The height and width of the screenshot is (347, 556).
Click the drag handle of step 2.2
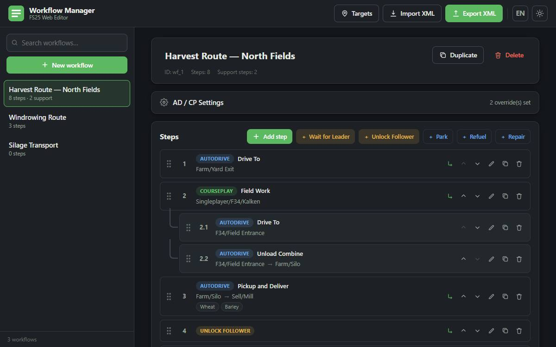coord(188,259)
